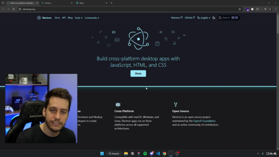Open a new browser tab
Image resolution: width=279 pixels, height=157 pixels.
[x=112, y=3]
